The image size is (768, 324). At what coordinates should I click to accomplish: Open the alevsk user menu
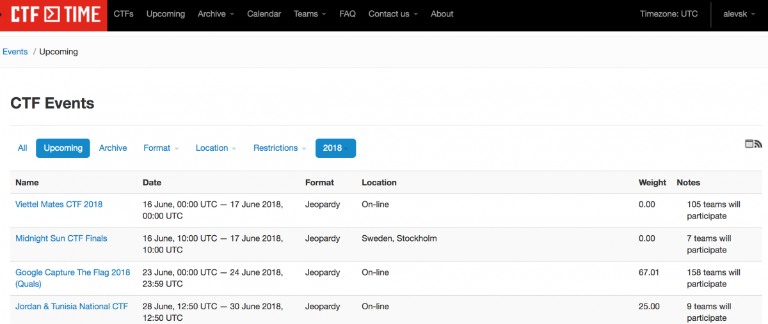pyautogui.click(x=739, y=13)
